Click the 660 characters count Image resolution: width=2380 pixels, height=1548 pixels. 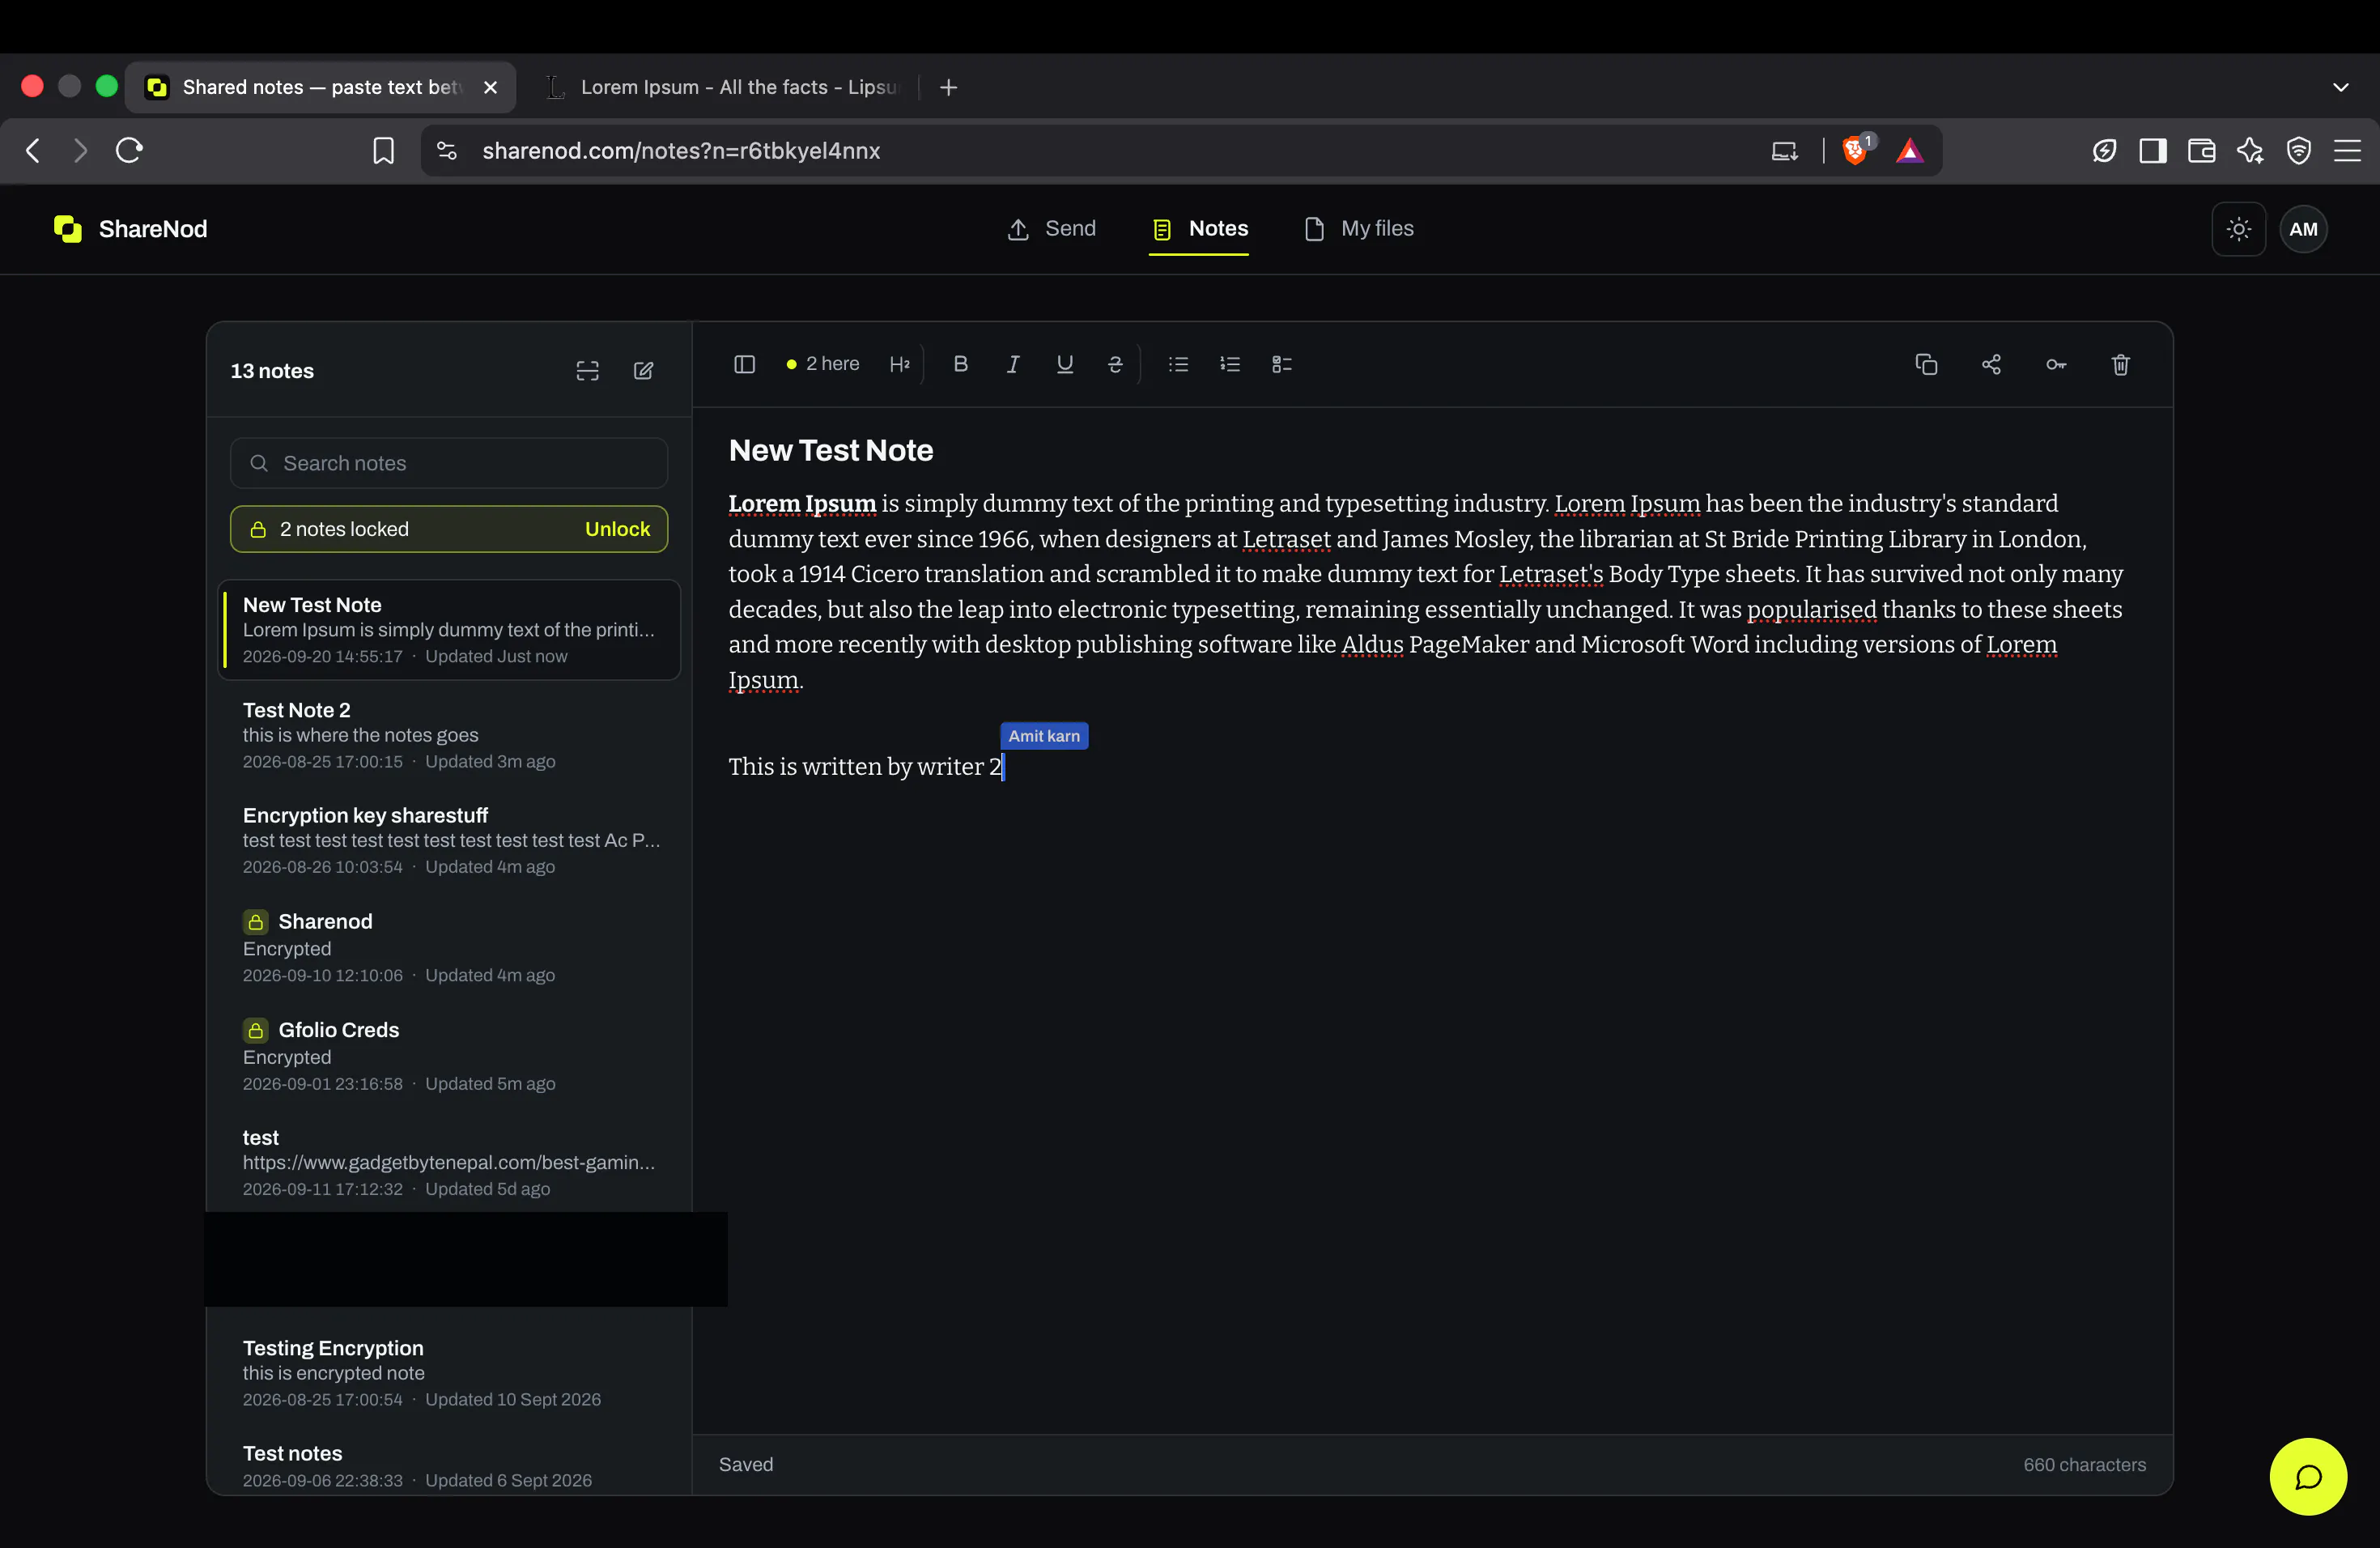(2085, 1465)
